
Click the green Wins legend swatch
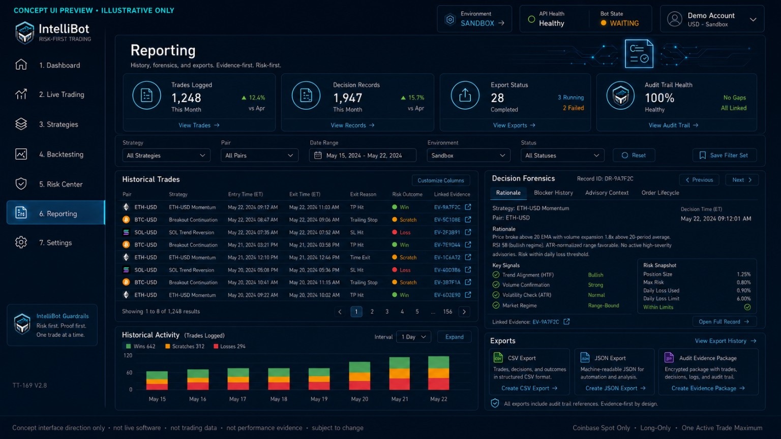[x=128, y=347]
